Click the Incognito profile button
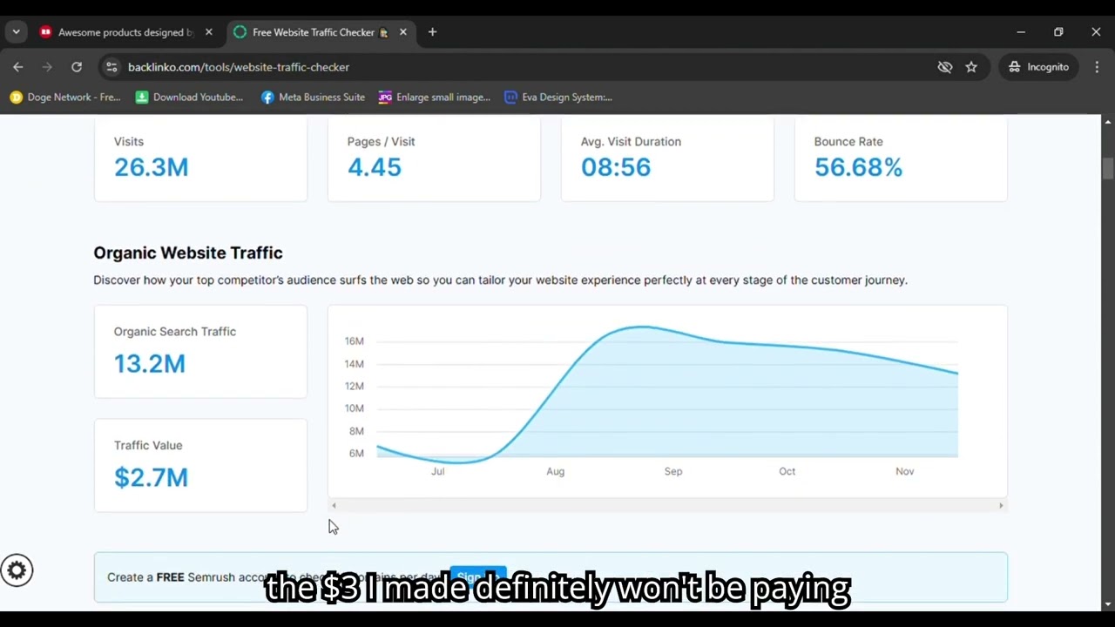 pyautogui.click(x=1039, y=67)
